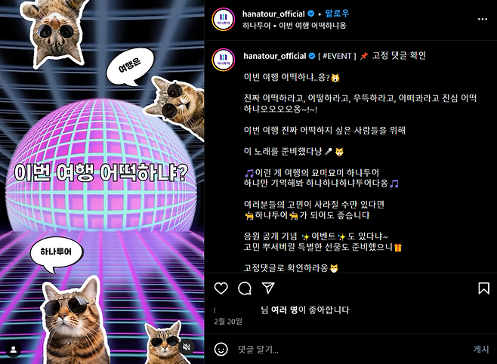Screen dimensions: 497x364
Task: Click the header hanatour profile avatar
Action: pos(224,20)
